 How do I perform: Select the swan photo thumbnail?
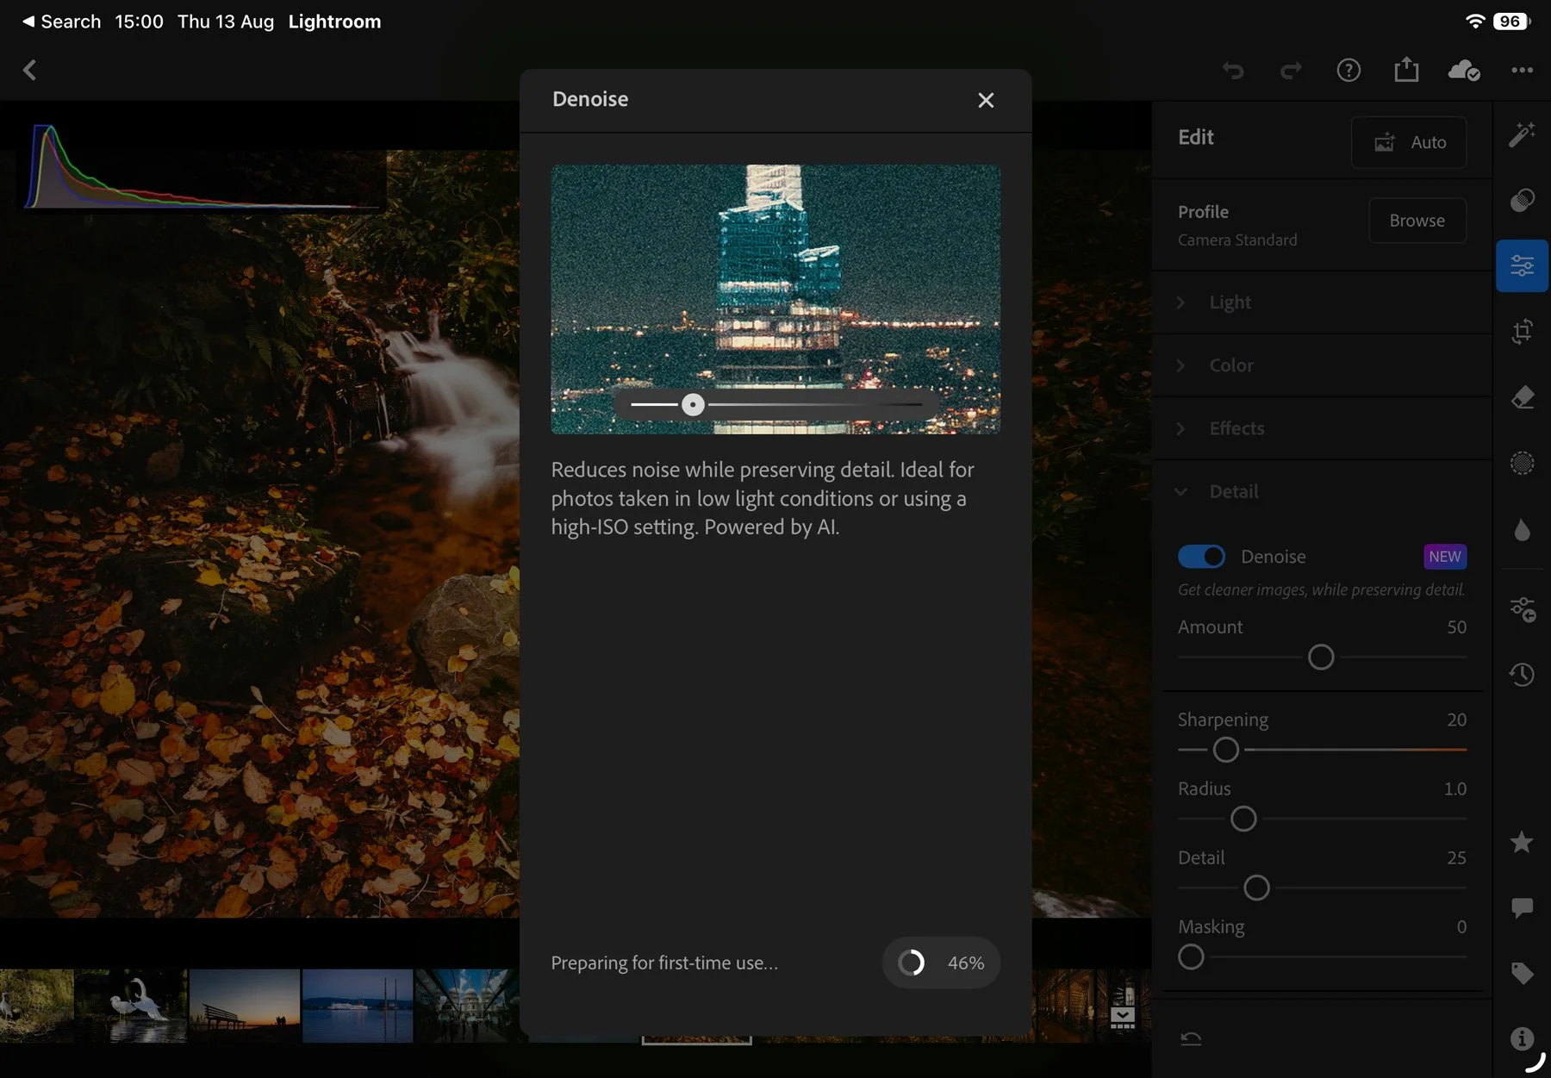[x=131, y=1006]
